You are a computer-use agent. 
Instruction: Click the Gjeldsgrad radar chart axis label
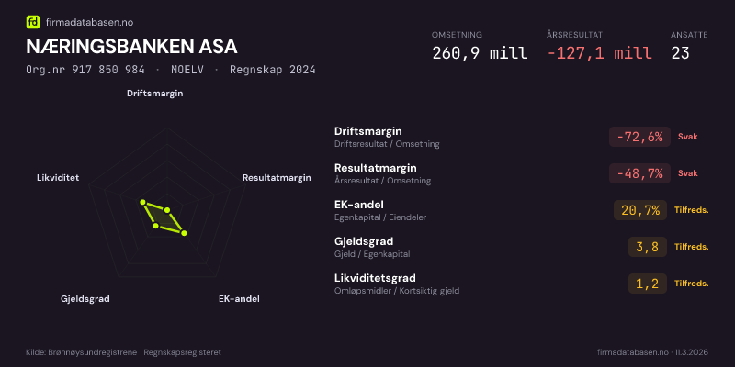85,299
